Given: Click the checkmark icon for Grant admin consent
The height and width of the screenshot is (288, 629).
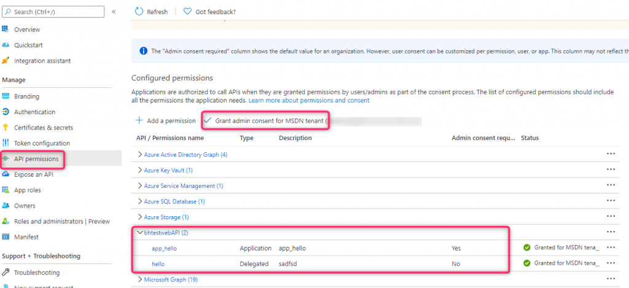Looking at the screenshot, I should [x=208, y=120].
